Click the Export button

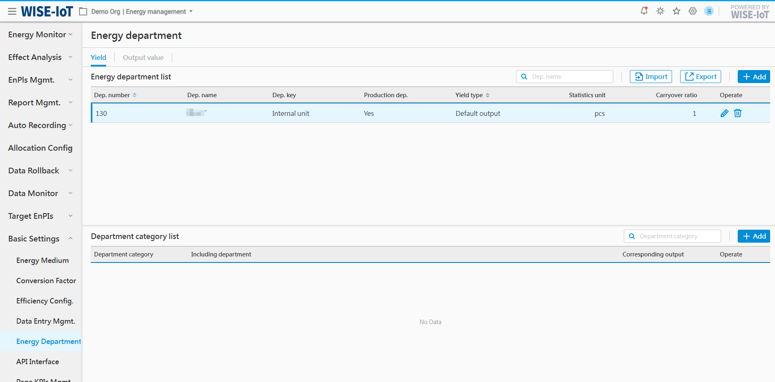coord(700,77)
